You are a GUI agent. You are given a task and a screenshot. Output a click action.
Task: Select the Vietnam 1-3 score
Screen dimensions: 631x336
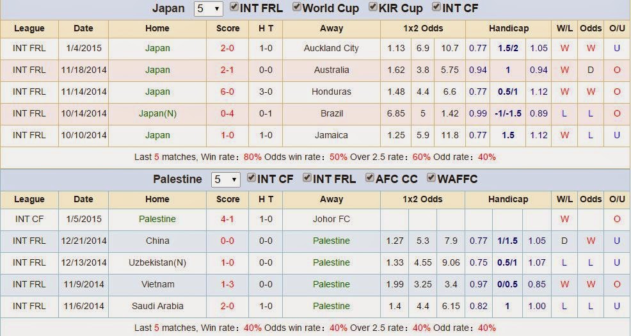click(227, 285)
